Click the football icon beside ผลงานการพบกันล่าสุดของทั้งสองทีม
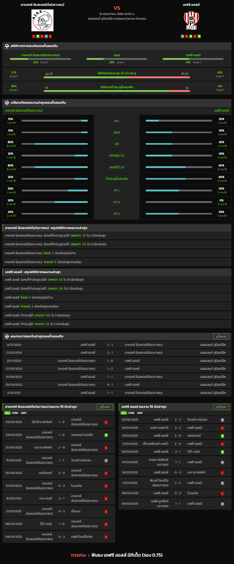Viewport: 234px width, 564px height. point(7,336)
